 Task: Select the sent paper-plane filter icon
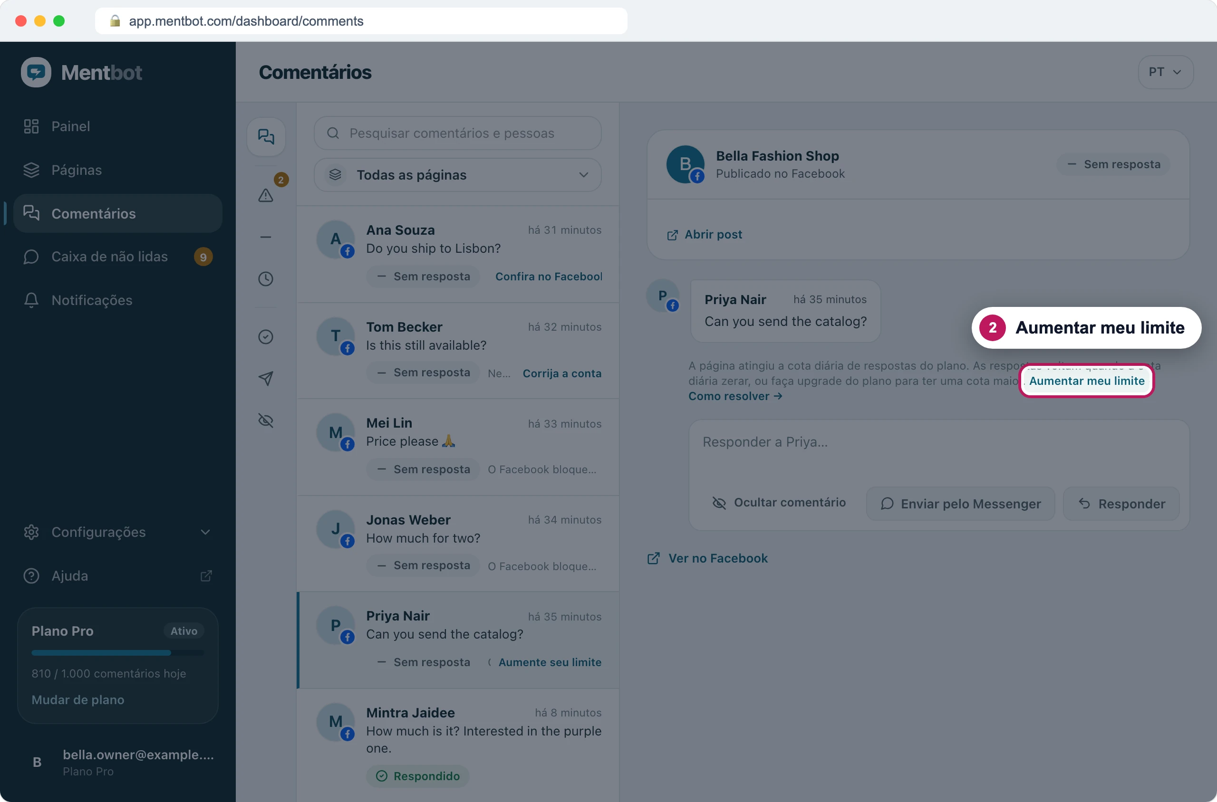pyautogui.click(x=266, y=379)
